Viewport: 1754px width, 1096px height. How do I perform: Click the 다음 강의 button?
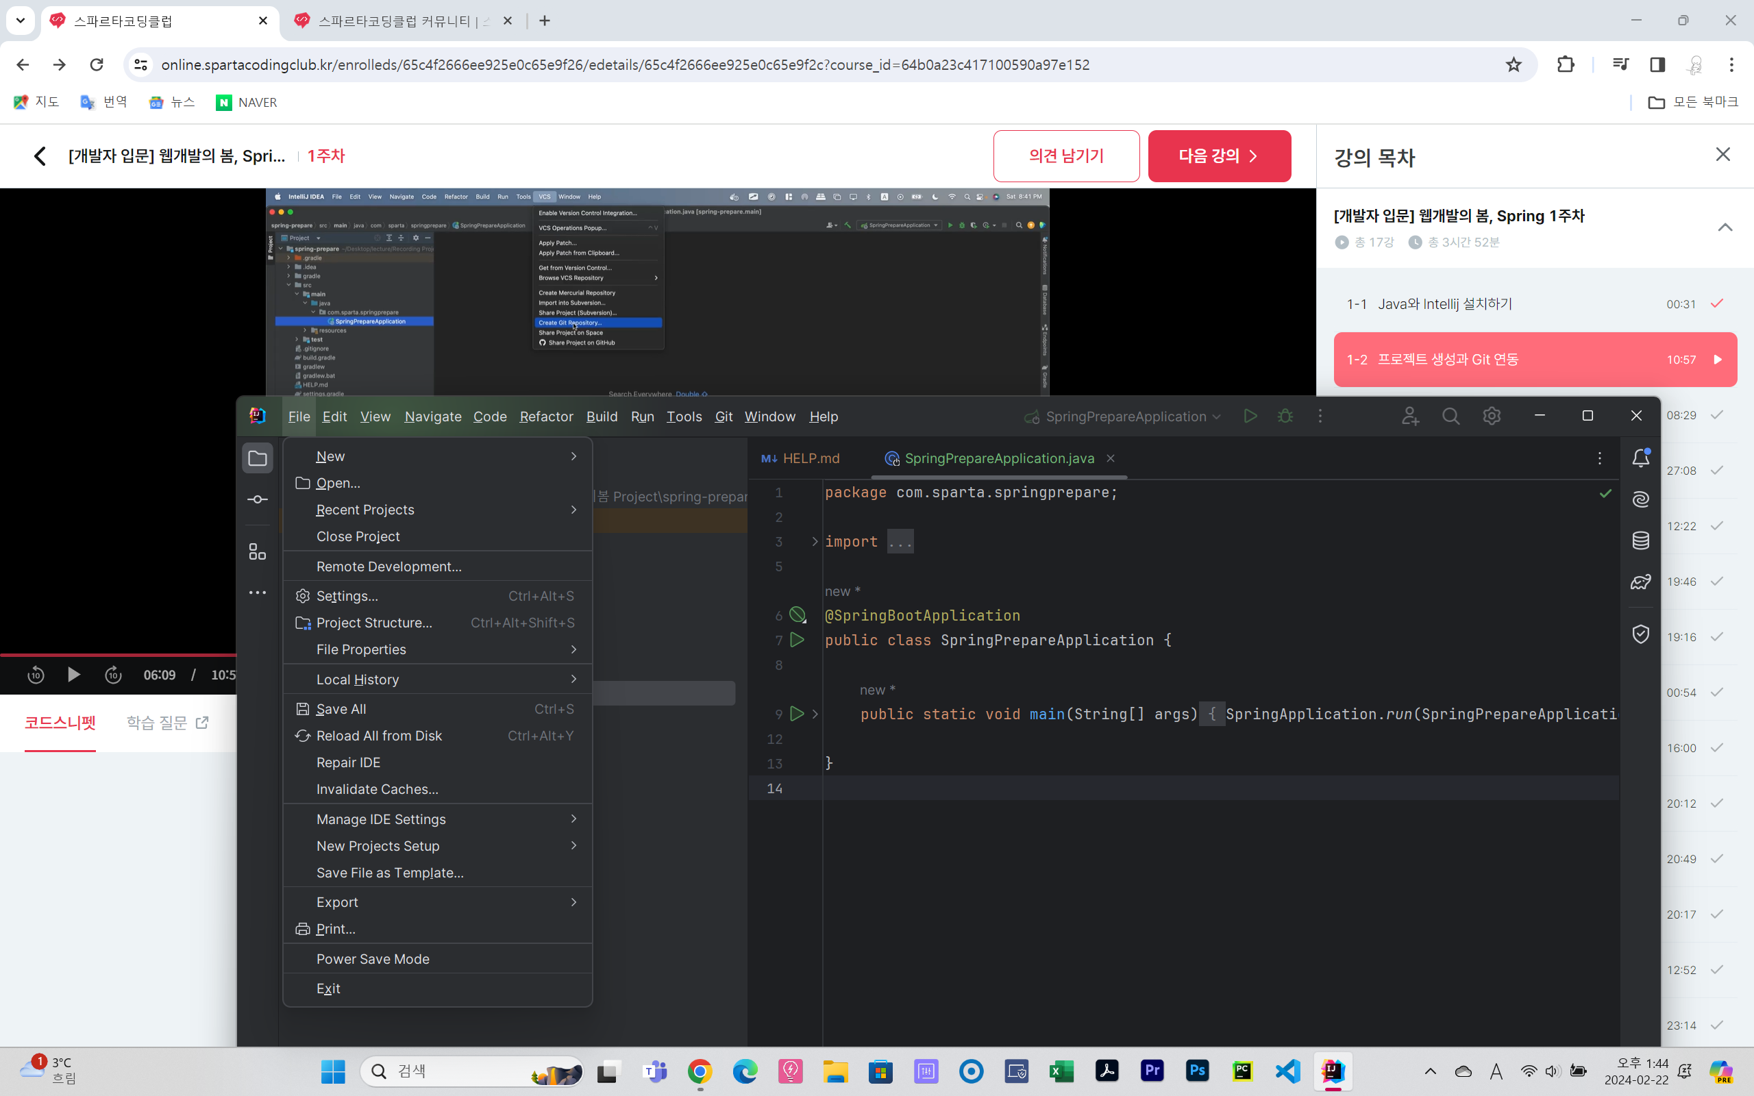click(1219, 156)
